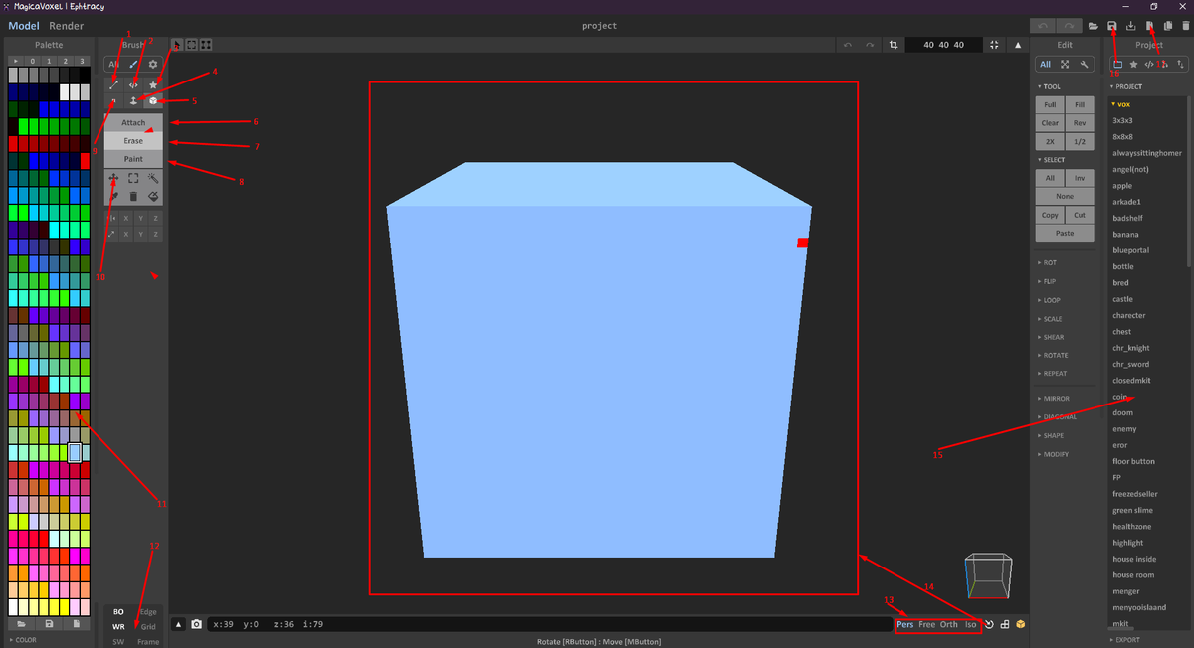Select the Box brush mode cube icon
This screenshot has width=1194, height=648.
coord(153,101)
